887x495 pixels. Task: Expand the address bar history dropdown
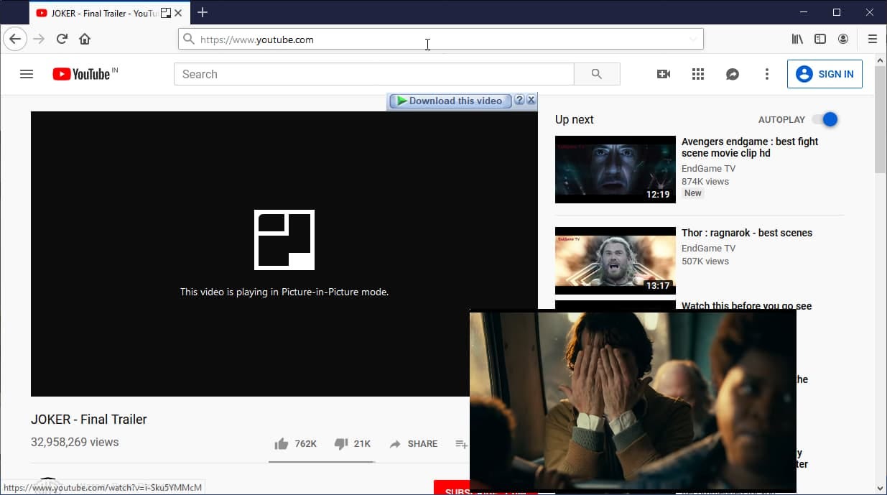pyautogui.click(x=692, y=40)
